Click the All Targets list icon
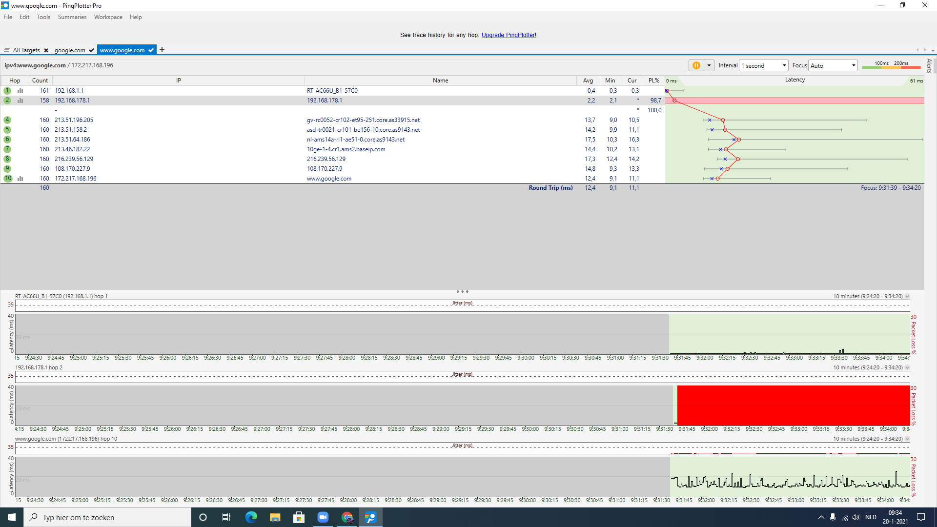This screenshot has height=527, width=937. (x=7, y=50)
